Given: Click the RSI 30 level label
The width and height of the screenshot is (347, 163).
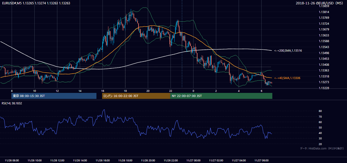Looking at the screenshot, I should (320, 138).
